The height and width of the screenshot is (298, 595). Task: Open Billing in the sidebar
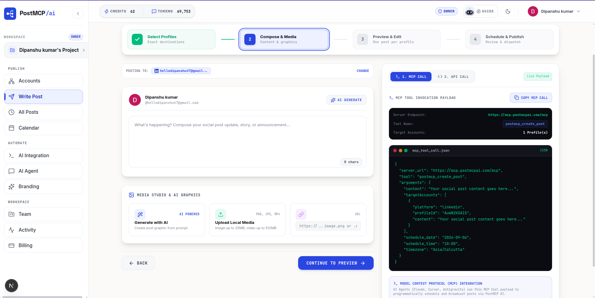[44, 246]
